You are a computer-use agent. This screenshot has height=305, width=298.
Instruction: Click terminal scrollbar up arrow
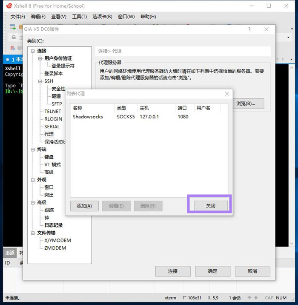pyautogui.click(x=292, y=67)
